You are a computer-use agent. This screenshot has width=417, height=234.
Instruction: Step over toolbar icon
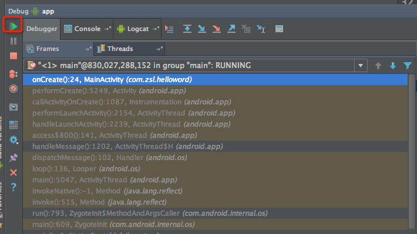(x=187, y=29)
